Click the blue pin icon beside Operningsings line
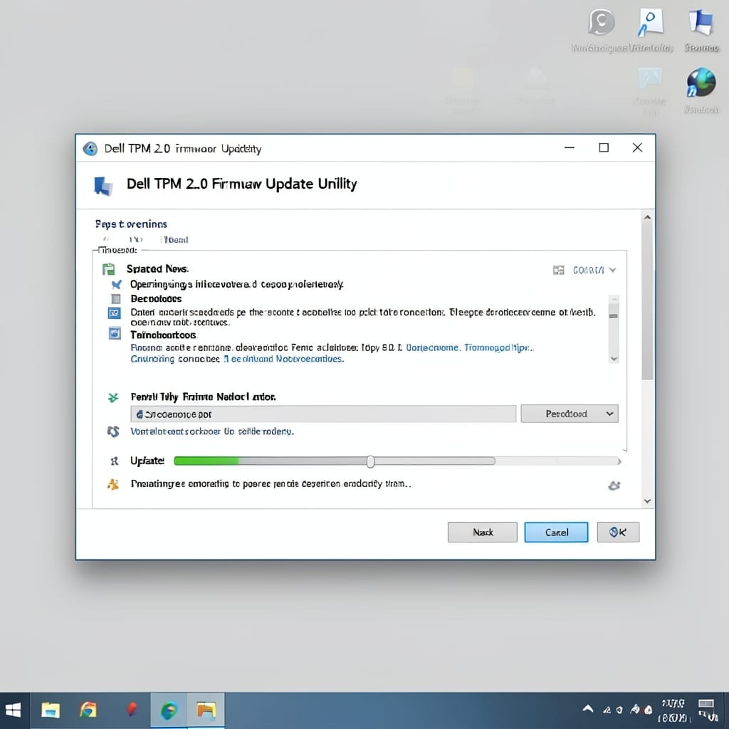 [116, 285]
